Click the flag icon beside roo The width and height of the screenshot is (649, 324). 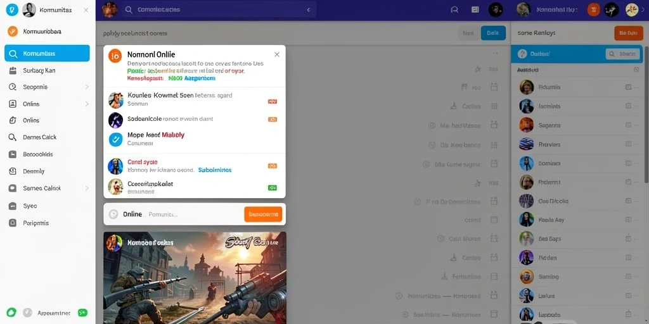tap(465, 87)
